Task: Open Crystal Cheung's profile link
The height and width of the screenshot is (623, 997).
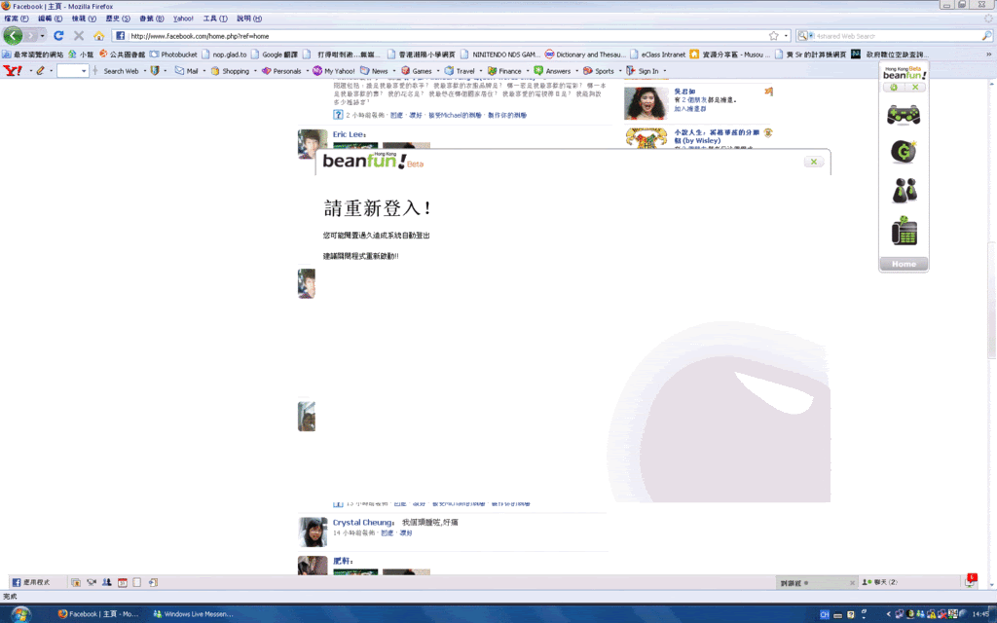Action: pyautogui.click(x=362, y=522)
